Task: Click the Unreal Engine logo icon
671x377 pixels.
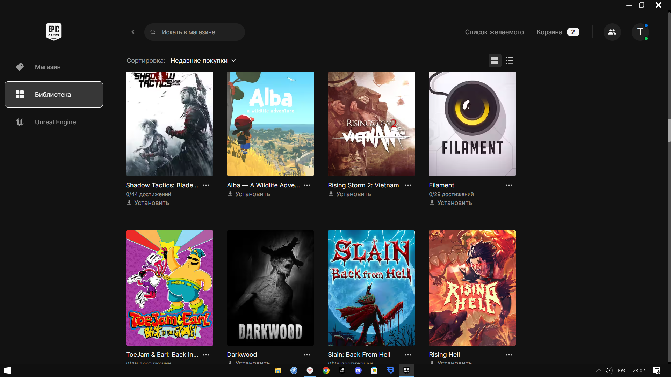Action: coord(20,122)
